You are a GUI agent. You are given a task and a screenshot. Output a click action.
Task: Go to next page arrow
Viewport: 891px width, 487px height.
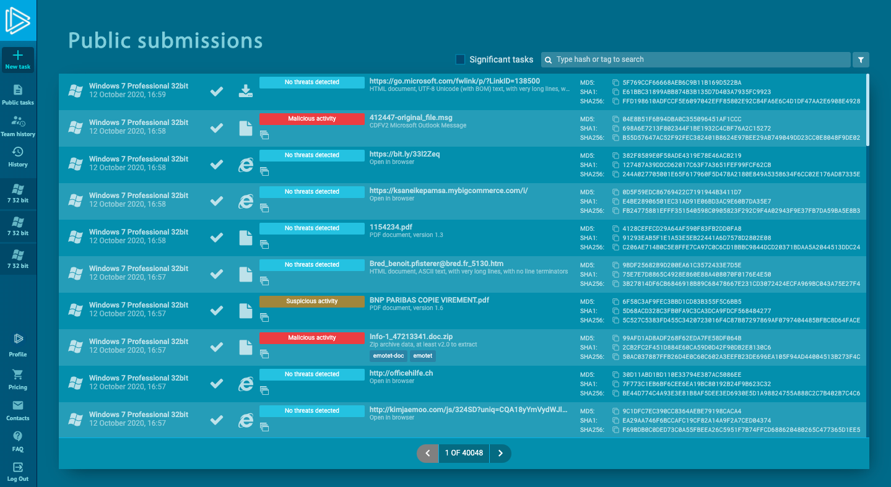coord(500,453)
